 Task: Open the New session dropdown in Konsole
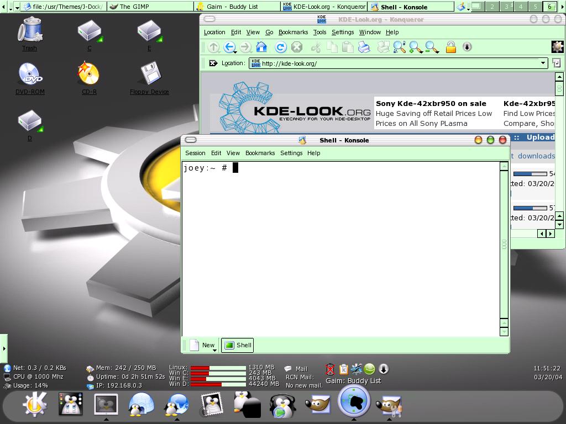coord(214,350)
